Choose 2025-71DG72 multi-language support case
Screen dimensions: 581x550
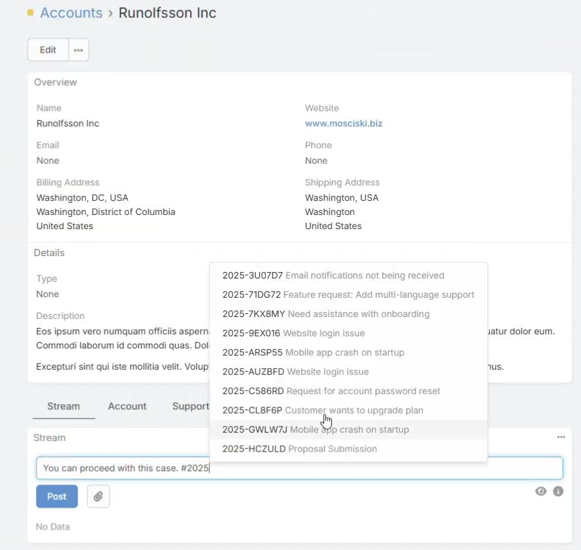coord(348,295)
